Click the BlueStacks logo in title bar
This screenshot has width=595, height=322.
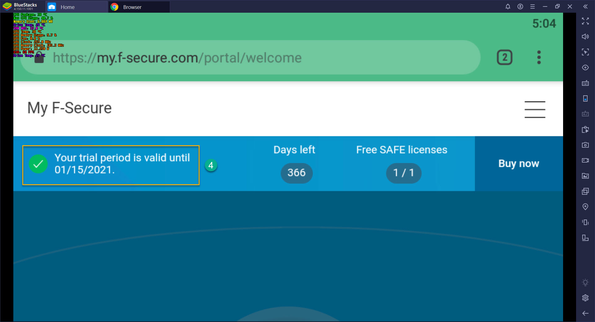pyautogui.click(x=7, y=6)
